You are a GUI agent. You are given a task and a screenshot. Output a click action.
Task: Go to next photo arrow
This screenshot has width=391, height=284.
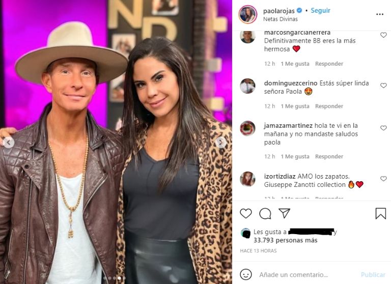(x=220, y=143)
